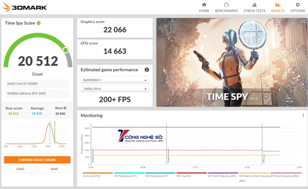Click the green validation checkmark by Time Spy Score
Viewport: 308px width, 189px height.
[39, 23]
